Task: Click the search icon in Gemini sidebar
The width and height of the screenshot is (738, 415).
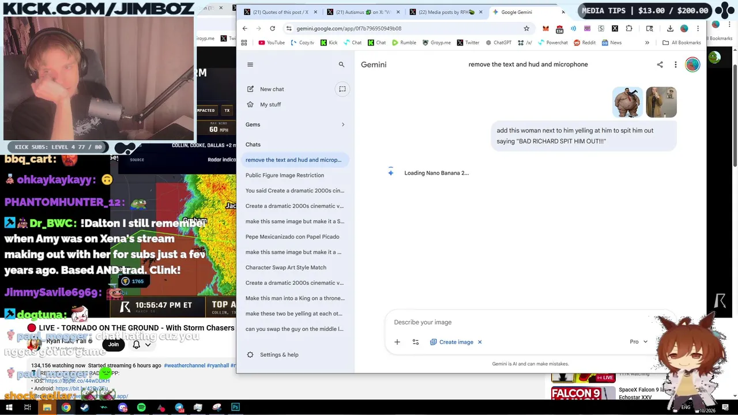Action: click(x=341, y=65)
